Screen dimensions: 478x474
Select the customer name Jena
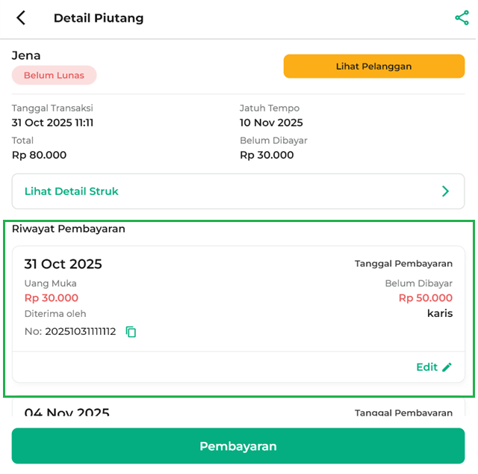point(26,55)
